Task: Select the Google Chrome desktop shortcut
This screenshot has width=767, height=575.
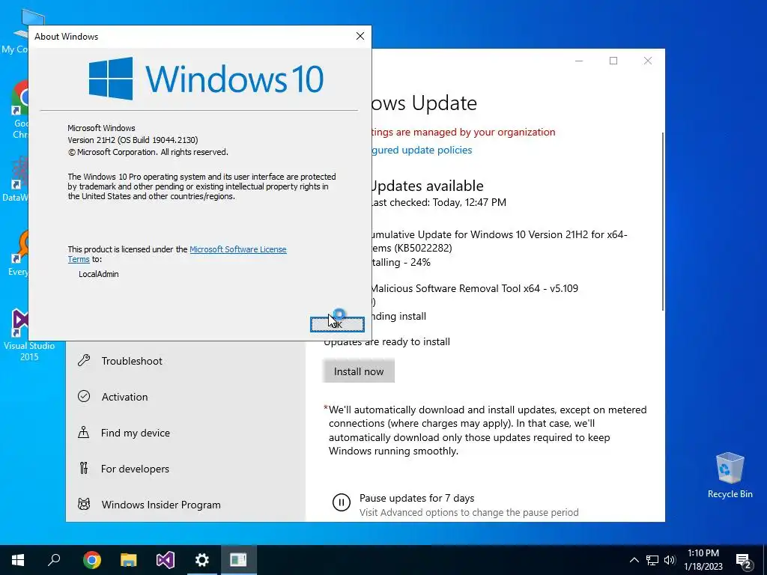Action: point(19,110)
